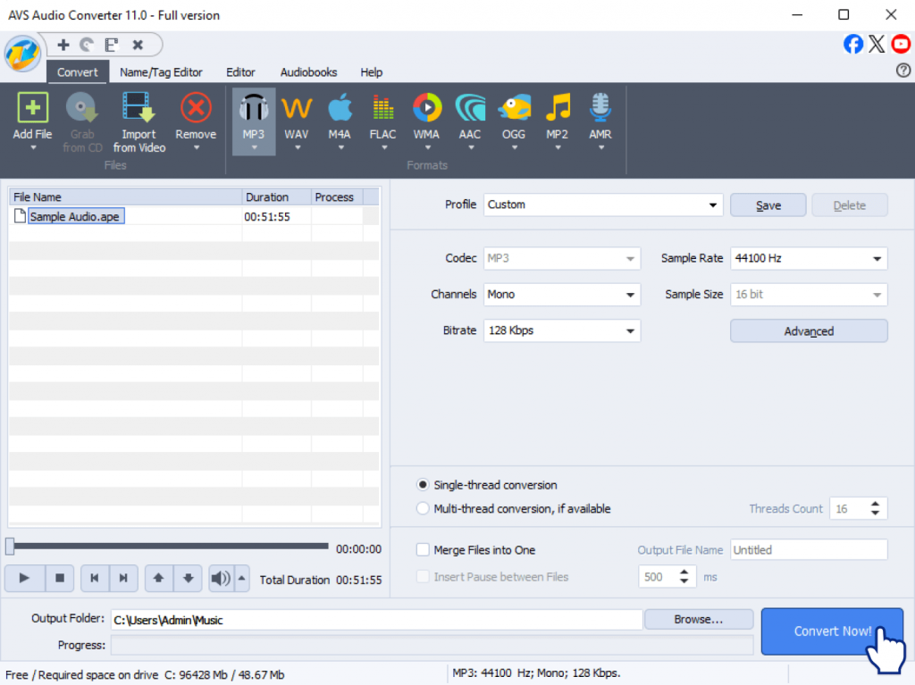Click the quick-access import video icon
This screenshot has height=685, width=915.
pyautogui.click(x=112, y=45)
